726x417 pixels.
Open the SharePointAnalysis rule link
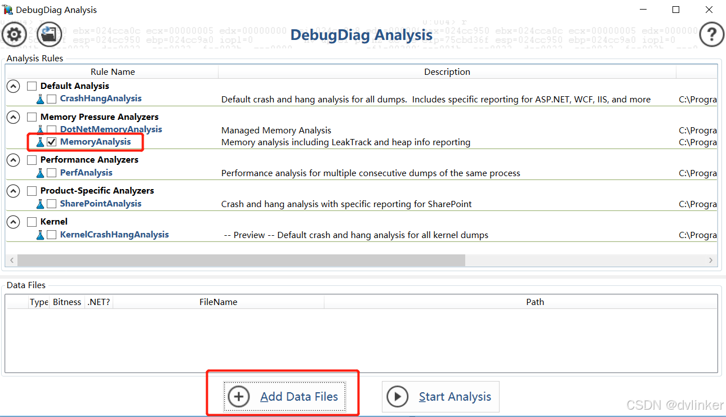click(101, 204)
